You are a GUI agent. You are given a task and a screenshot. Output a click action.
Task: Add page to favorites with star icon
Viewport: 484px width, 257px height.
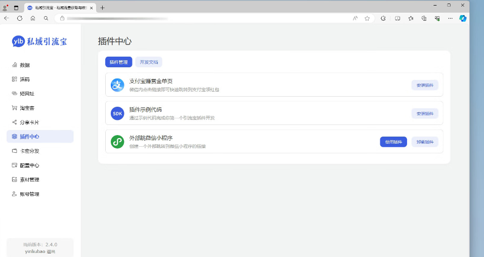coord(367,18)
